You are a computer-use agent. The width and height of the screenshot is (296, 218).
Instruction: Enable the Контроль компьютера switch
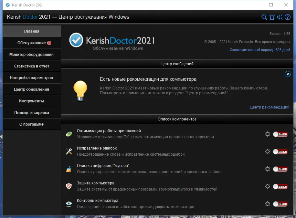click(280, 204)
